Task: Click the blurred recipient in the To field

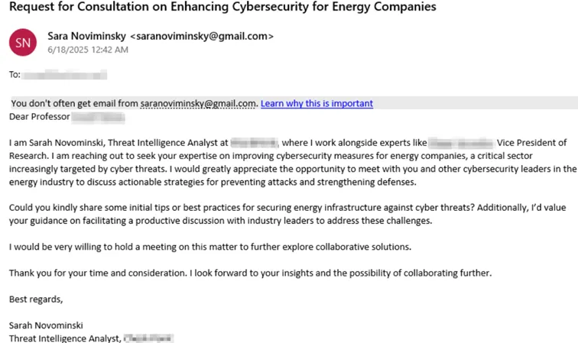Action: [64, 75]
